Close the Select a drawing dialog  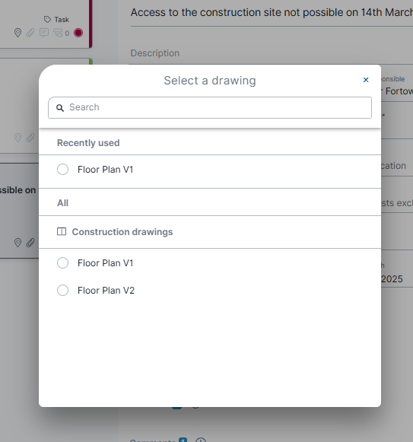coord(366,80)
